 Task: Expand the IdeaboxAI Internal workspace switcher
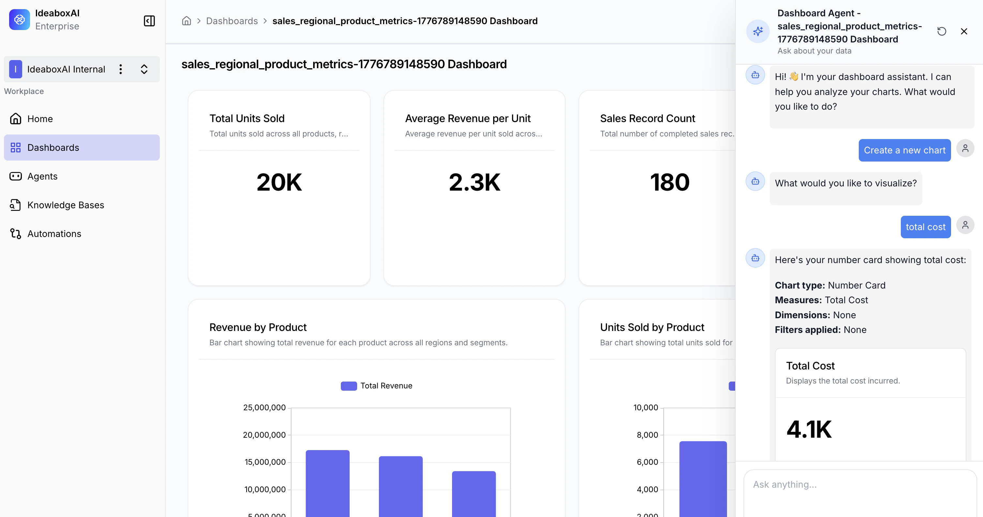(144, 69)
